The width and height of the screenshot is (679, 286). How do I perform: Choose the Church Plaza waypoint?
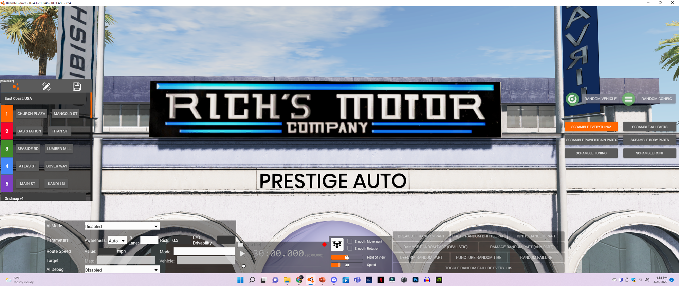point(31,114)
